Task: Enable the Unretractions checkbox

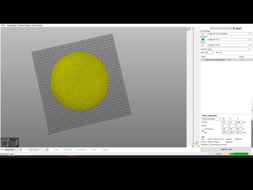Action: [76, 150]
